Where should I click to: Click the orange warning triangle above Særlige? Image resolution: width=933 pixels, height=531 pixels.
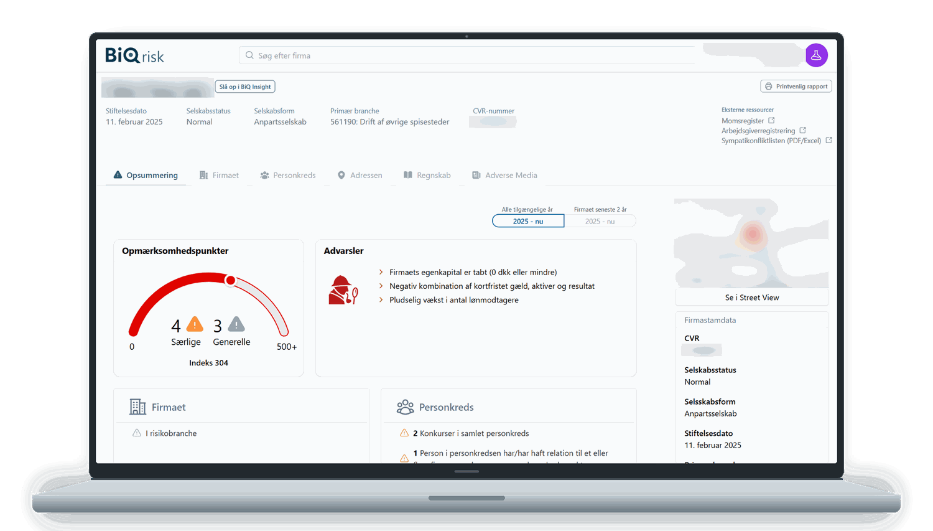click(195, 324)
